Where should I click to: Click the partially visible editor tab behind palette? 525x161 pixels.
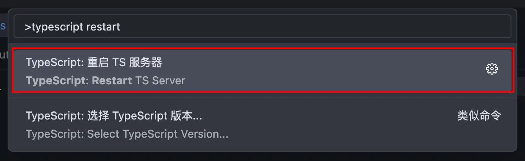pos(3,26)
